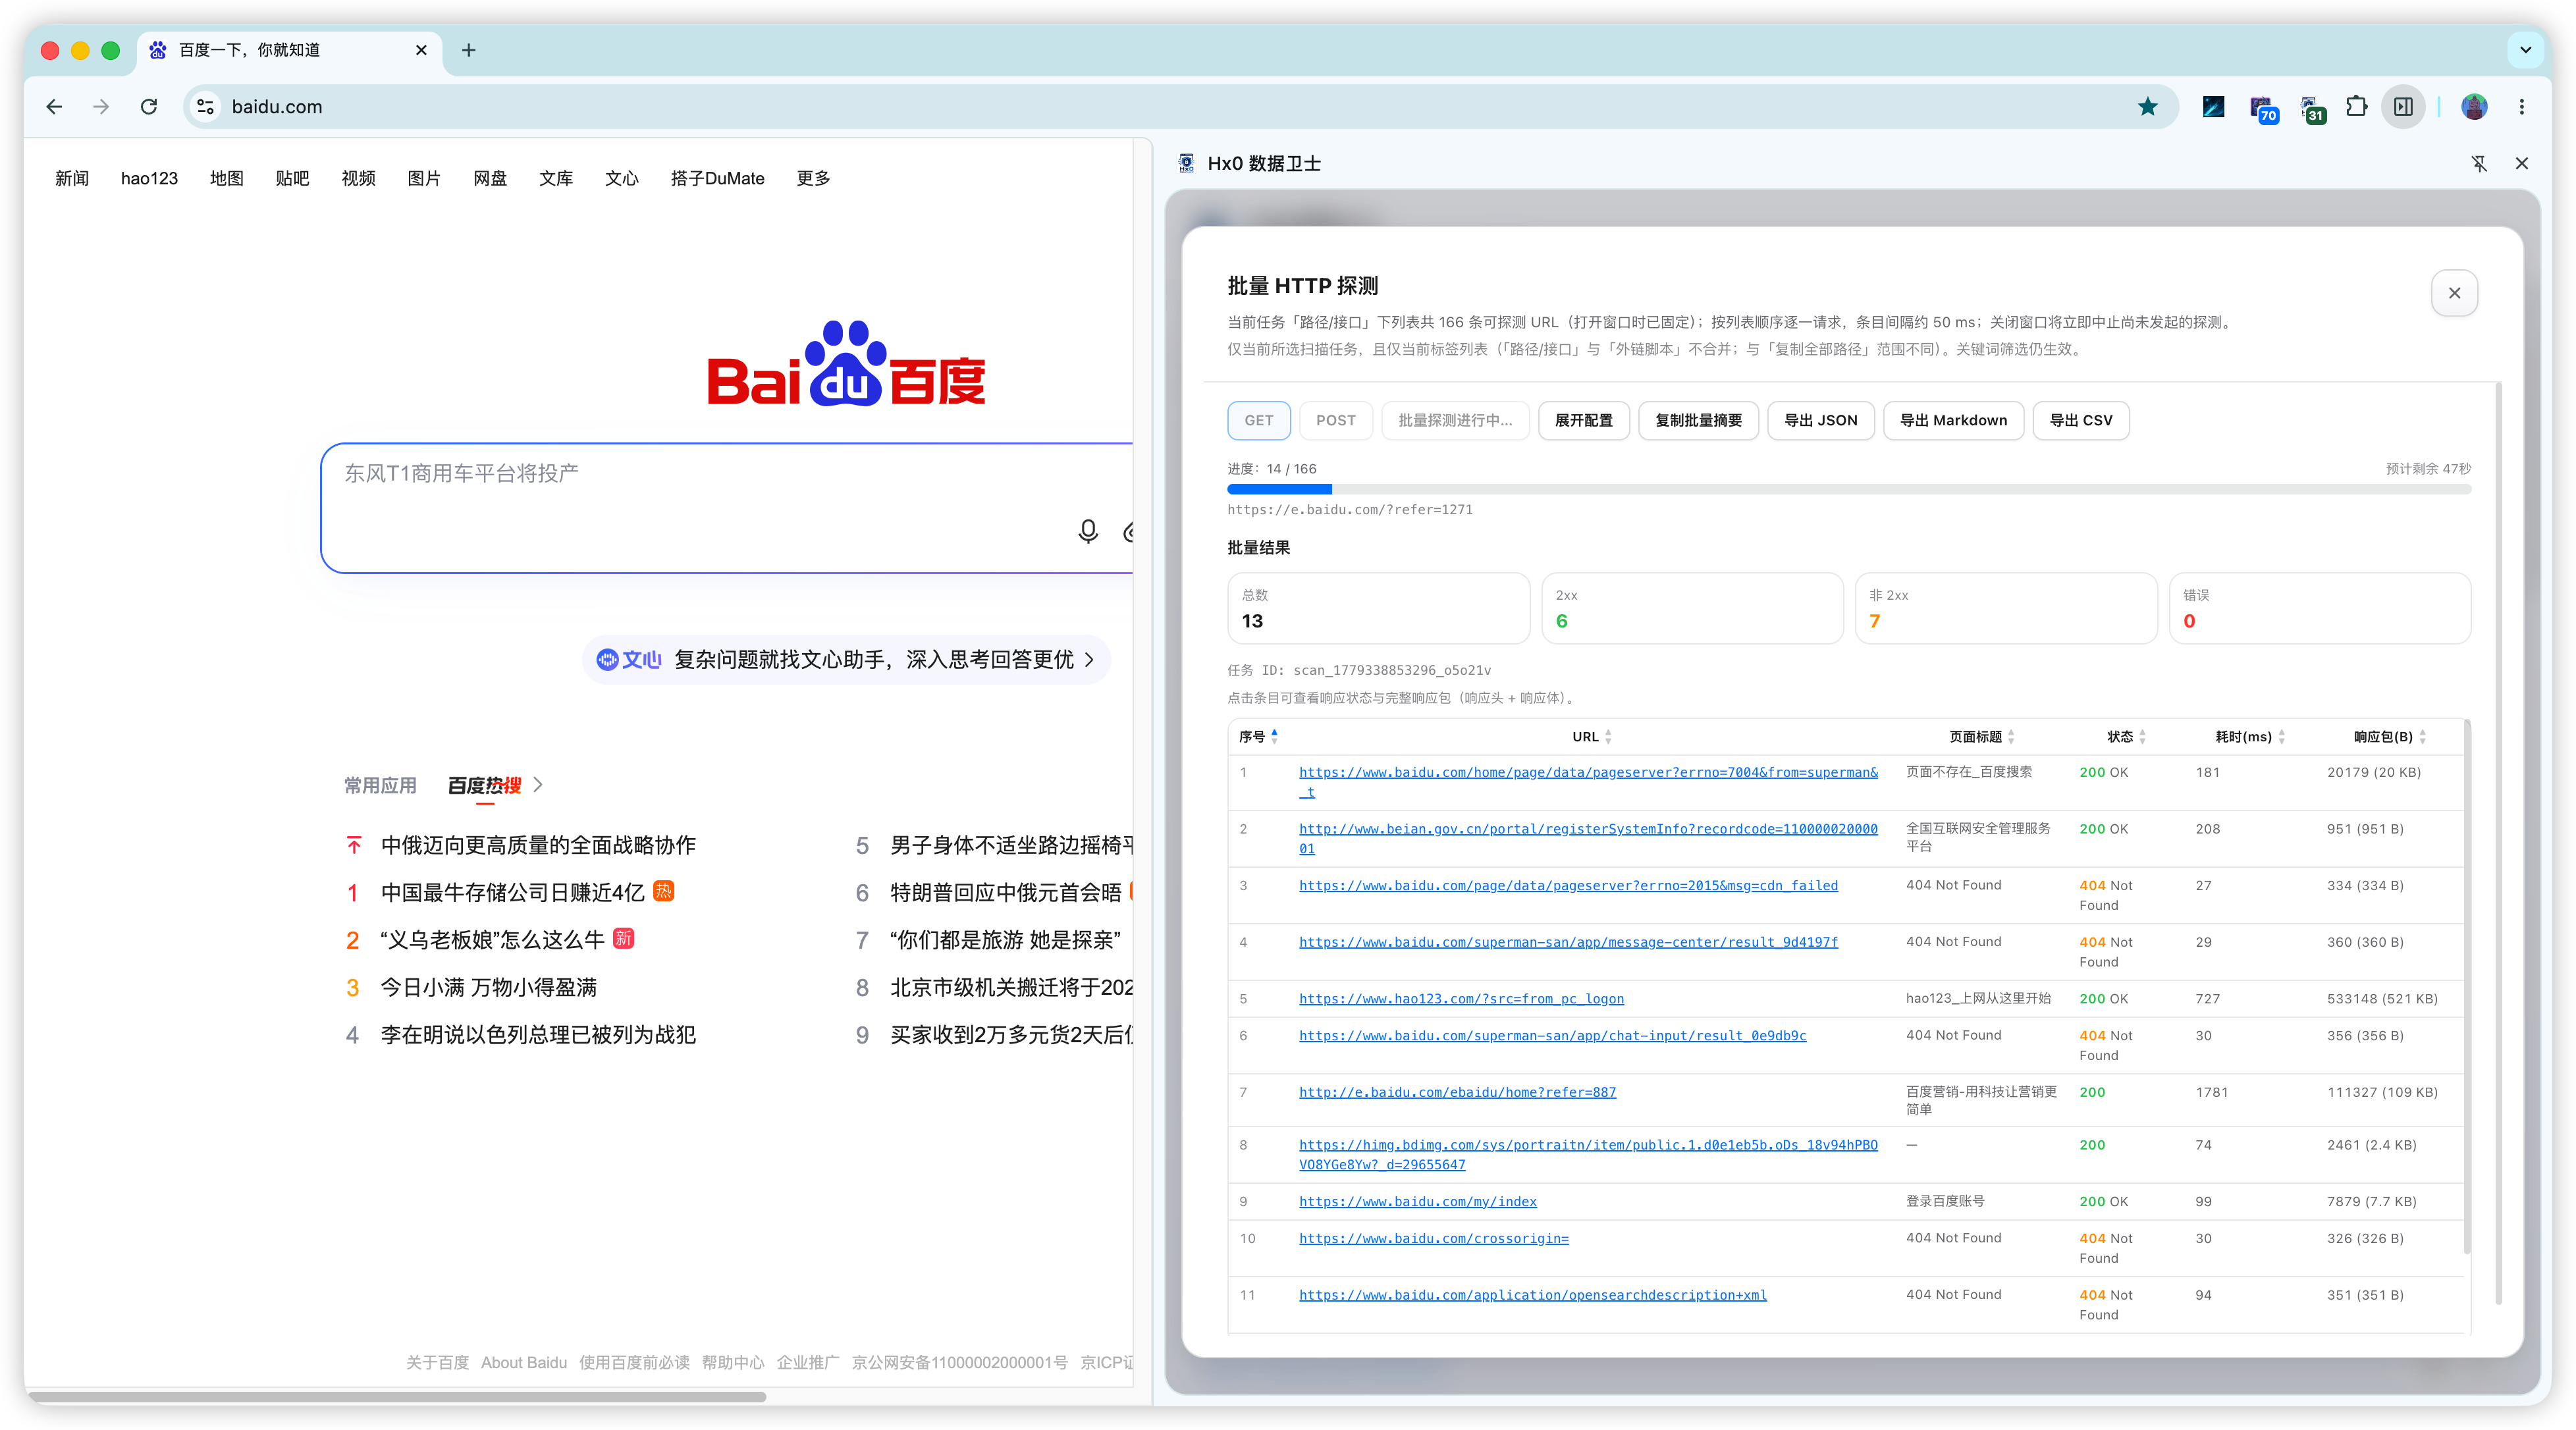Click the 2xx count card
The image size is (2576, 1430).
[x=1692, y=608]
